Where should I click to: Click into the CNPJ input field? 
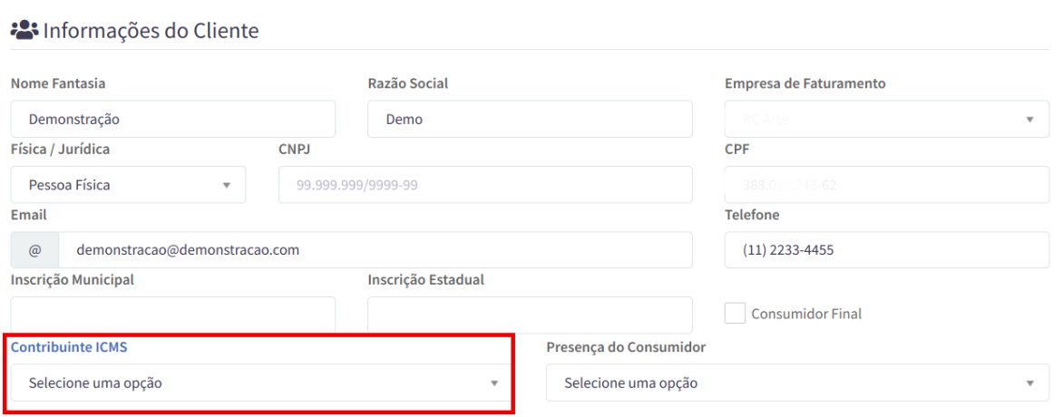tap(485, 184)
